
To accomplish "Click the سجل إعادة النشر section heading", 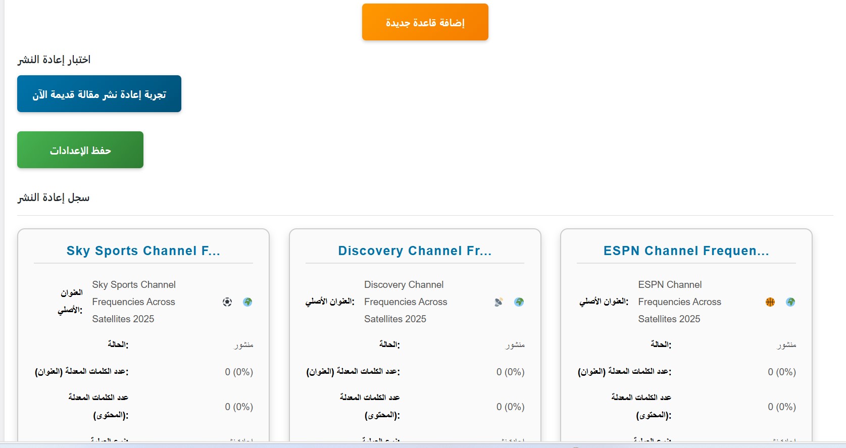I will pyautogui.click(x=54, y=197).
